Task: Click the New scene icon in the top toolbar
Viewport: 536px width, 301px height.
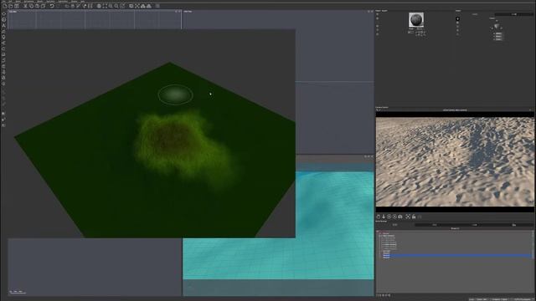Action: pos(5,6)
